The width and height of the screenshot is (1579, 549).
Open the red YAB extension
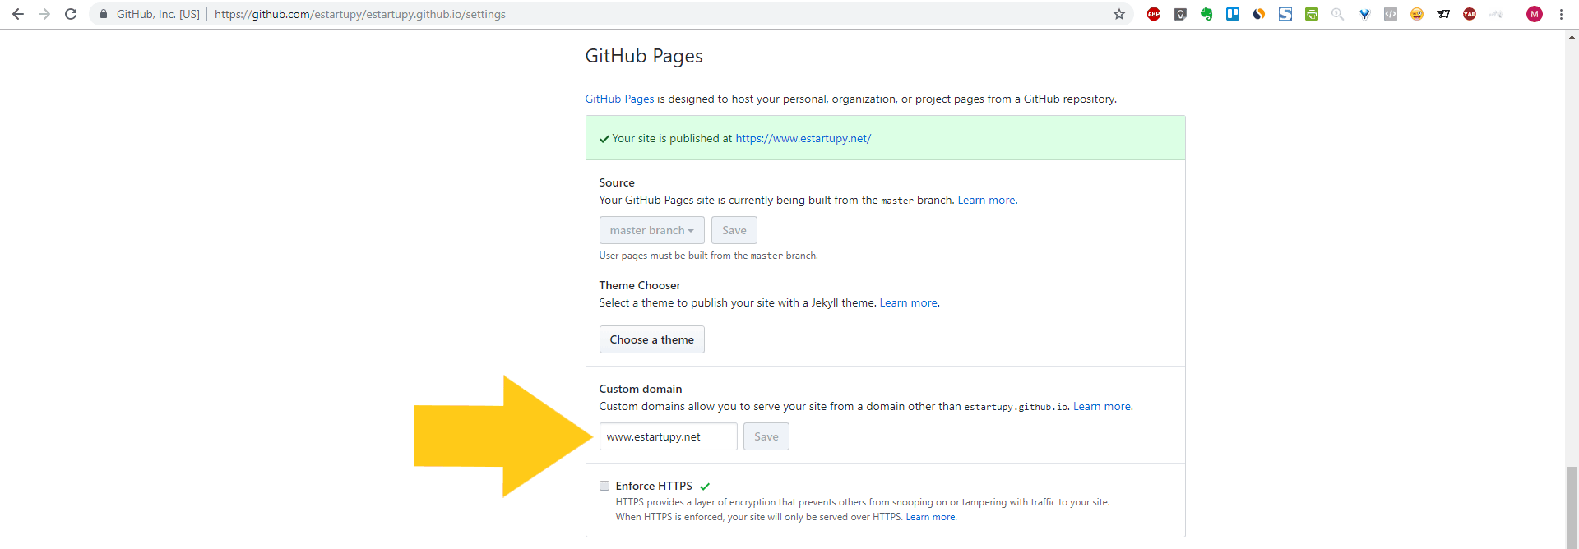tap(1470, 14)
